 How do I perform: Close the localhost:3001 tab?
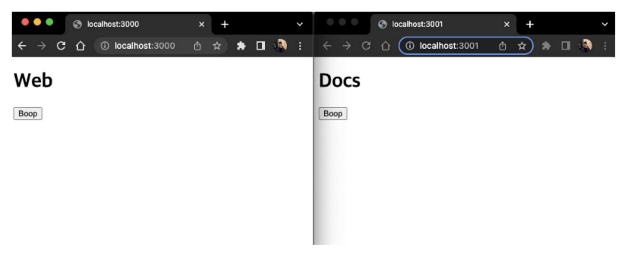pos(506,24)
